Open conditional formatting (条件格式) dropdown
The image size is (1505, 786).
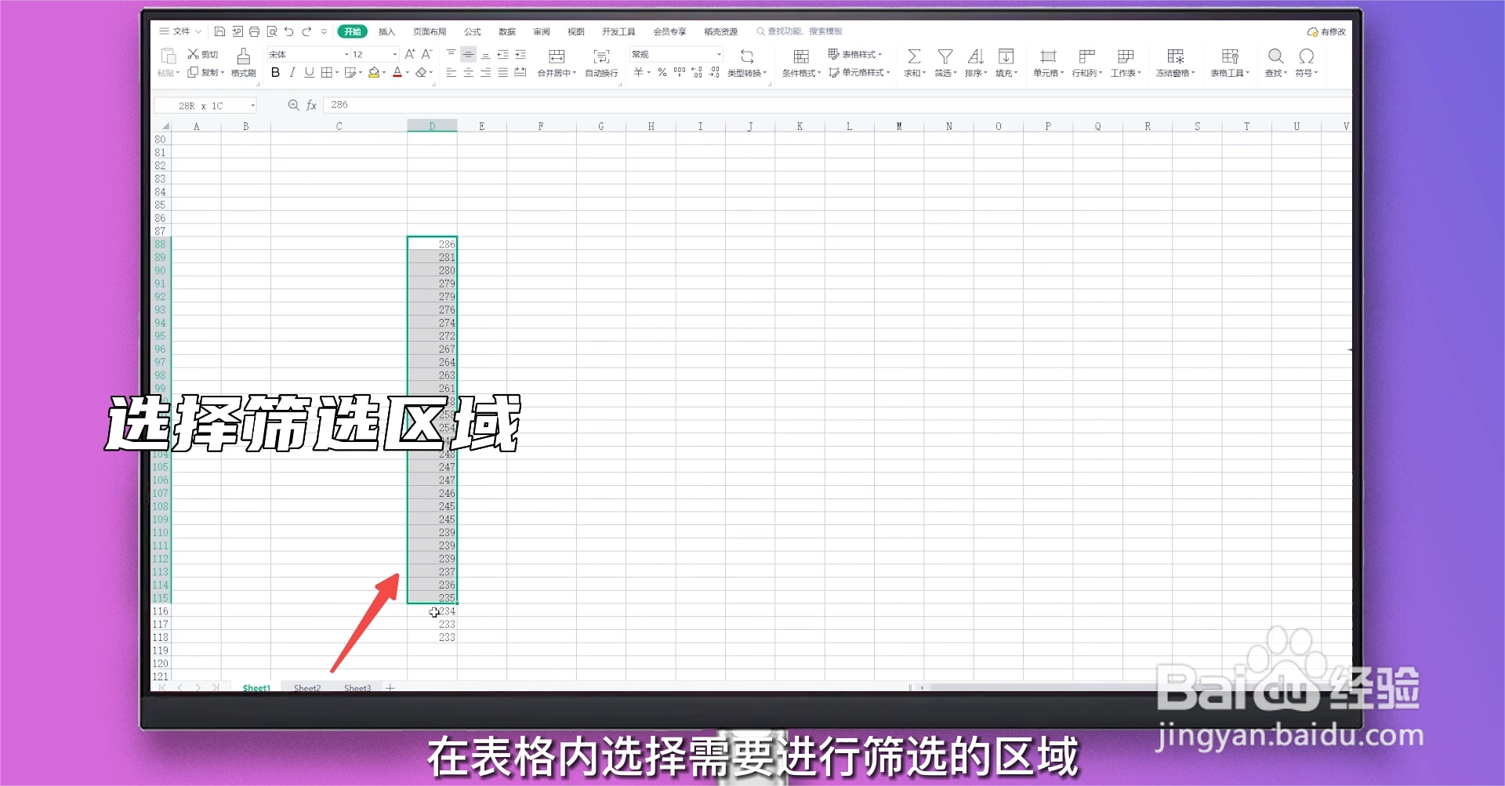pos(801,63)
